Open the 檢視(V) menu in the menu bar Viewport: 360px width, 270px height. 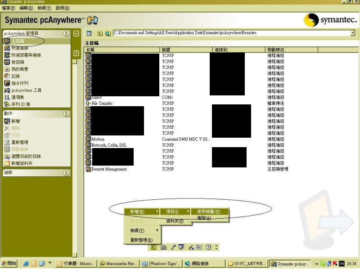(x=44, y=8)
